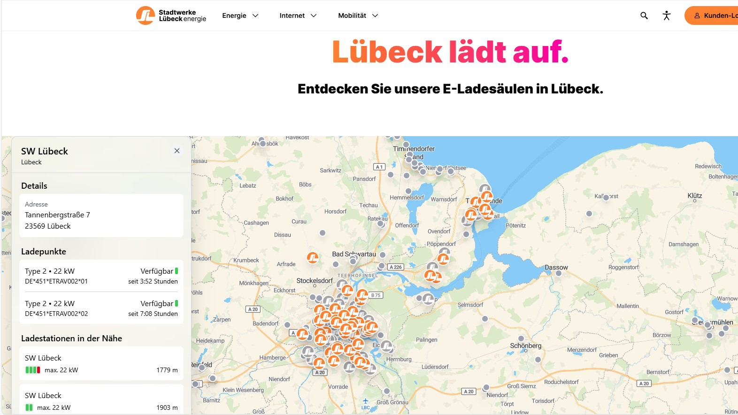Click the gray marker near Ovendorf
The image size is (738, 415).
466,234
